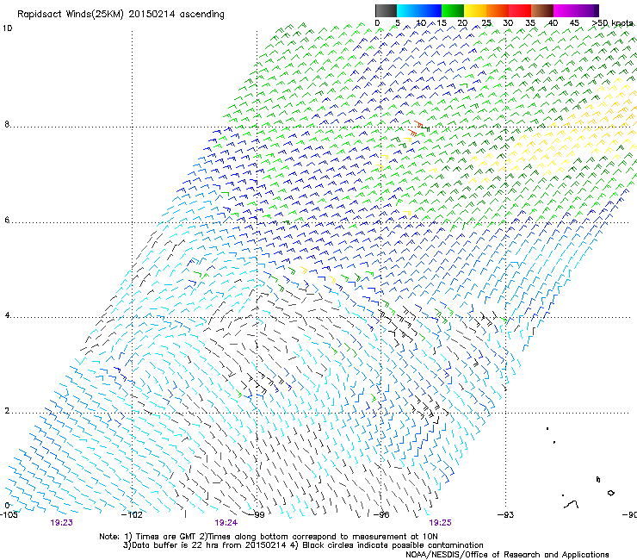Click the '35' legend scale value

tap(530, 23)
